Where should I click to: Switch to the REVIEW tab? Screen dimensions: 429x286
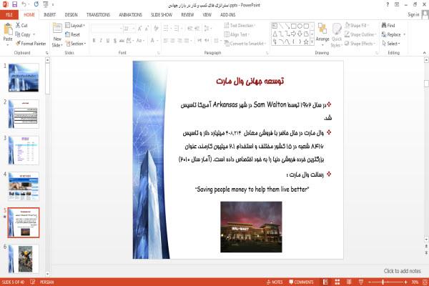click(187, 15)
